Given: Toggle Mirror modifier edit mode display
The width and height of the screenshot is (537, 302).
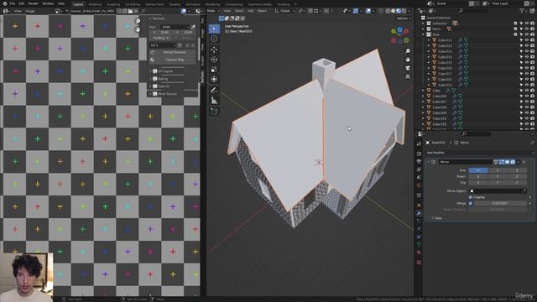Looking at the screenshot, I should tap(502, 162).
